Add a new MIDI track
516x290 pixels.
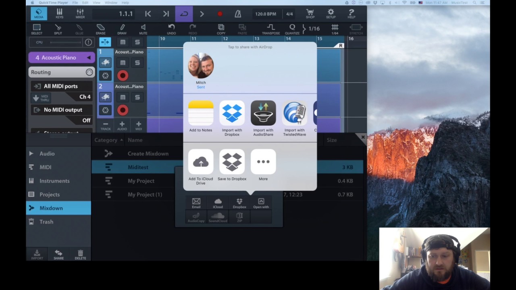click(x=138, y=126)
